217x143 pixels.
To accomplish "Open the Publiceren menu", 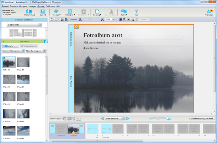I will 50,6.
